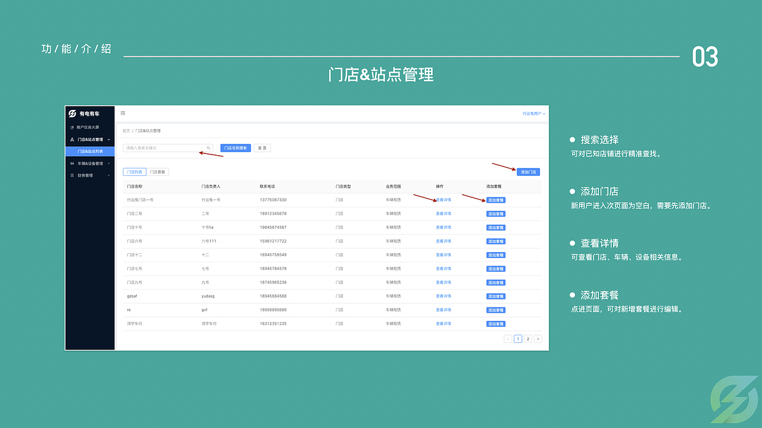The height and width of the screenshot is (428, 762).
Task: Click the 添加门店 button
Action: (527, 171)
